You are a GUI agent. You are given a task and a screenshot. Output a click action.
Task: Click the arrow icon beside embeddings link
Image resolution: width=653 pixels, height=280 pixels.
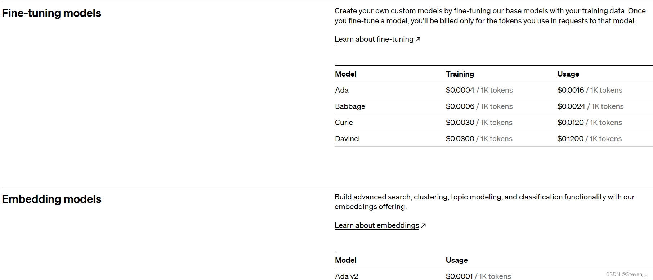pyautogui.click(x=424, y=225)
